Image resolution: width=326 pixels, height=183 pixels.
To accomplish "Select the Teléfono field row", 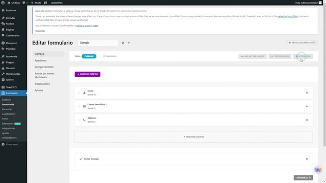I will tap(194, 120).
